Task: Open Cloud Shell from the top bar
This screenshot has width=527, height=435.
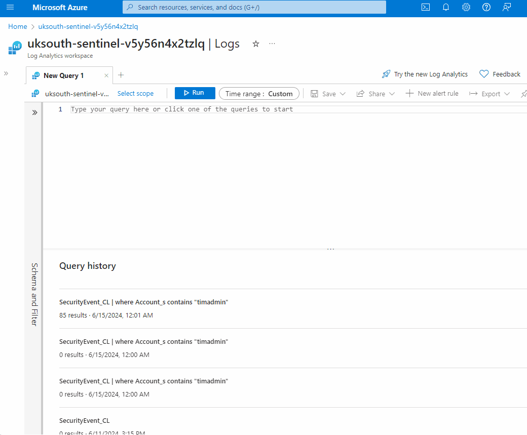Action: coord(426,7)
